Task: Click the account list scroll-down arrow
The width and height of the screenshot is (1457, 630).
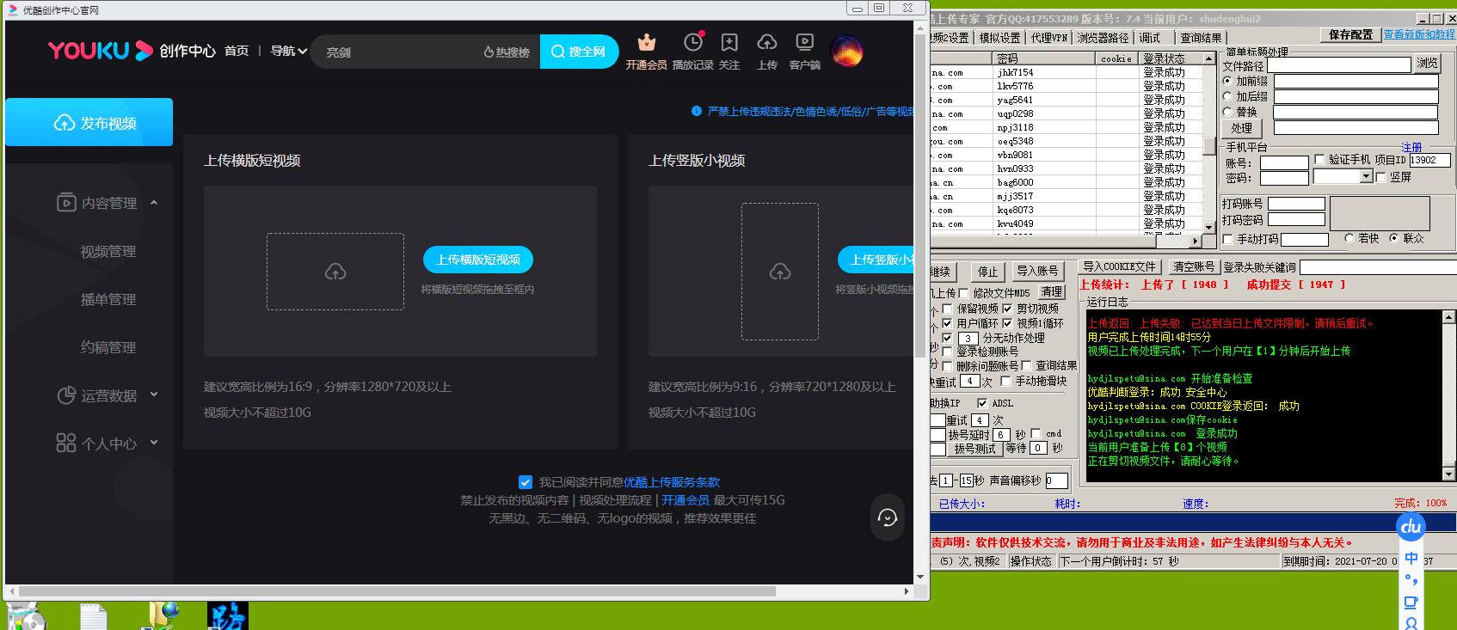Action: click(1208, 227)
